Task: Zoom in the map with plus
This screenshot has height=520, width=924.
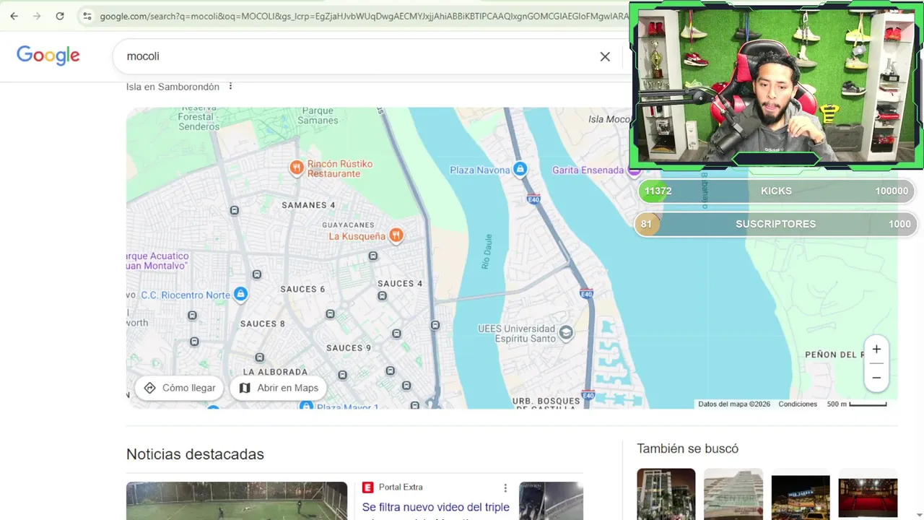Action: click(876, 350)
